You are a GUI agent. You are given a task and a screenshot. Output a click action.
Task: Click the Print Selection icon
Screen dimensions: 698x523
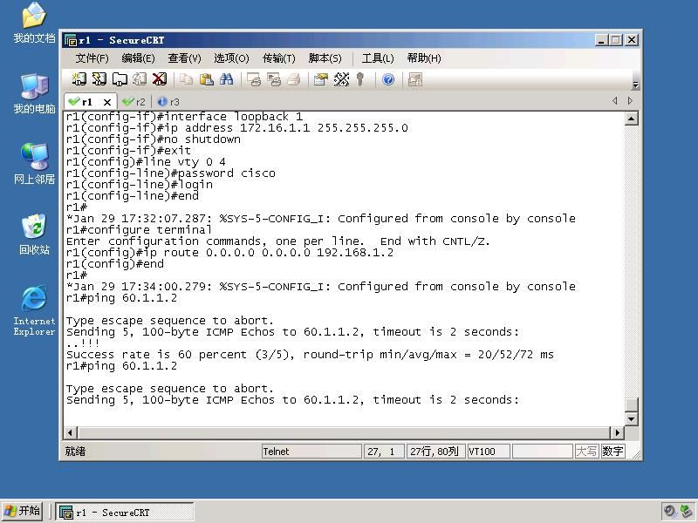[273, 79]
